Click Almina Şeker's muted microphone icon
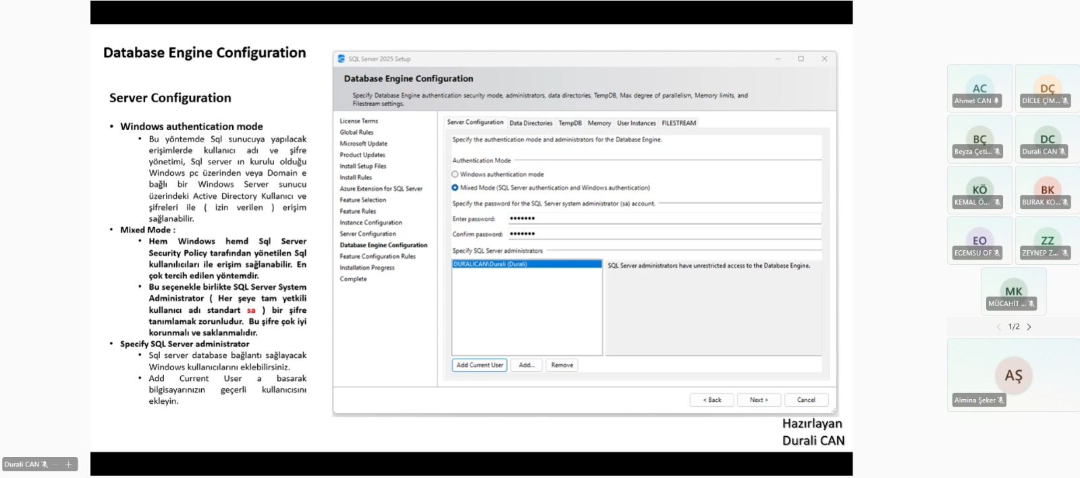1080x478 pixels. tap(1001, 400)
